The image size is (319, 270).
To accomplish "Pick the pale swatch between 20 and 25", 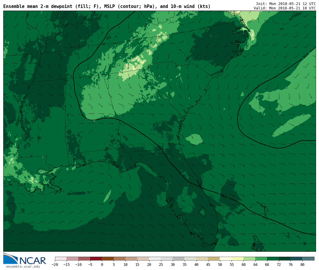I will click(155, 258).
